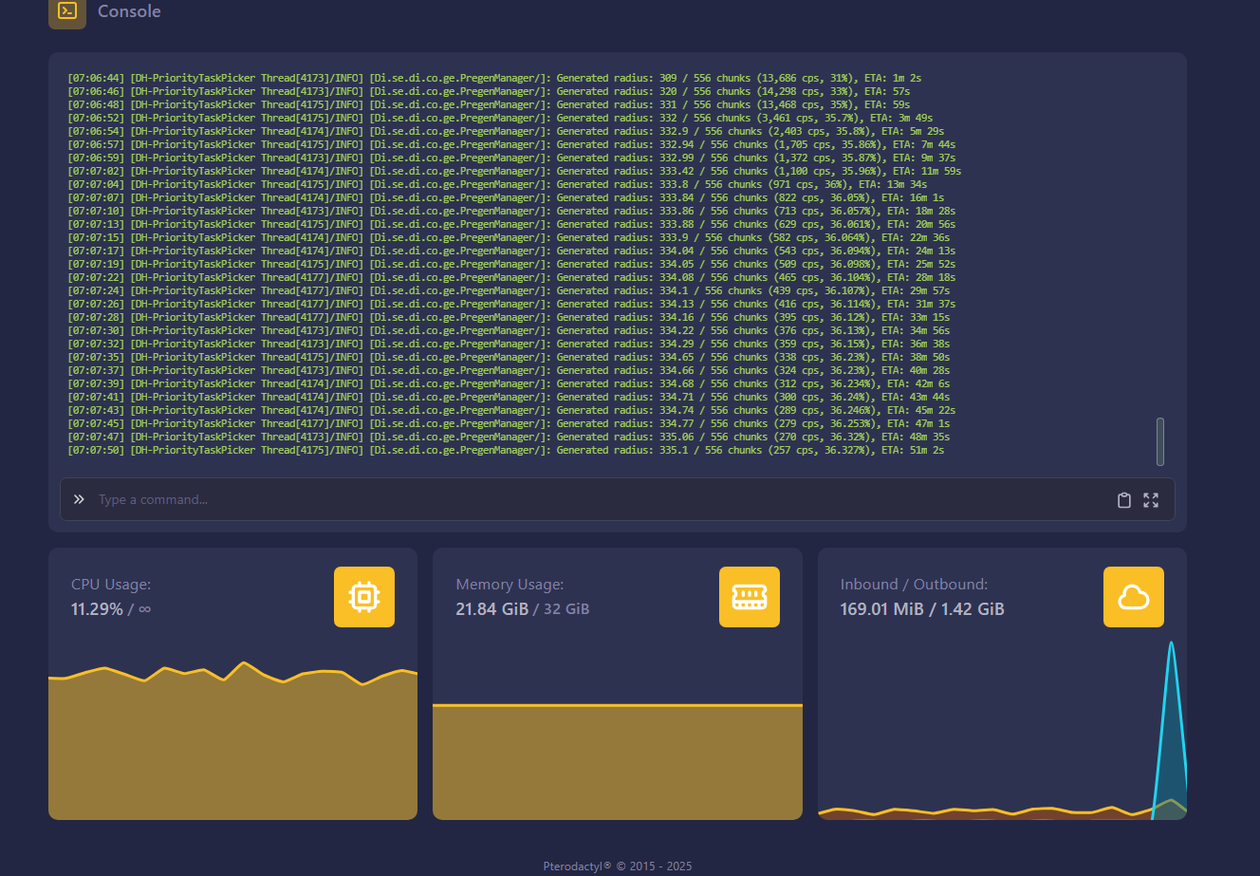This screenshot has width=1260, height=876.
Task: Click the log line timestamped 07:07:28
Action: click(x=509, y=317)
